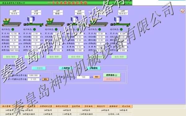Click the 10#秤备用 status cell
This screenshot has width=186, height=116.
point(48,114)
